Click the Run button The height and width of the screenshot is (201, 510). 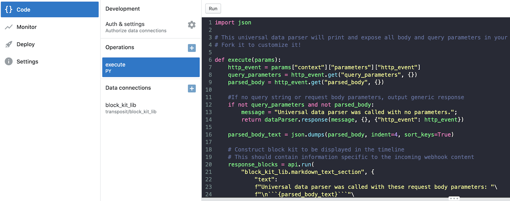[x=213, y=9]
